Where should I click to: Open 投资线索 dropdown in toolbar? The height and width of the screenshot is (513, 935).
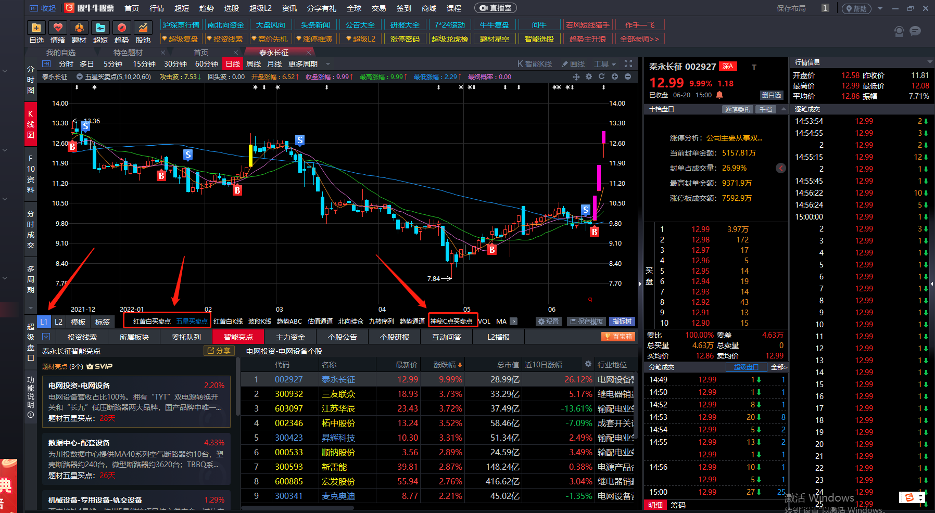coord(225,39)
